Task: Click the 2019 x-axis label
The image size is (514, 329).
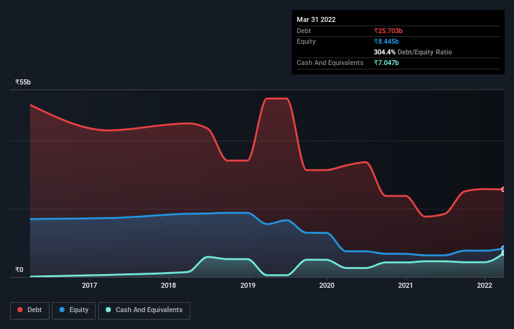Action: tap(248, 285)
